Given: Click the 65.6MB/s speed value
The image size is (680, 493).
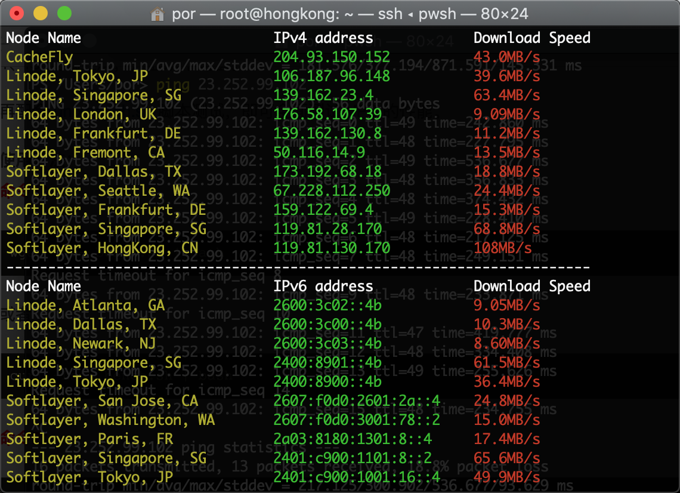Looking at the screenshot, I should pyautogui.click(x=506, y=458).
